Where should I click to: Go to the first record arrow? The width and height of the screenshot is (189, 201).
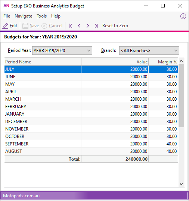click(71, 26)
